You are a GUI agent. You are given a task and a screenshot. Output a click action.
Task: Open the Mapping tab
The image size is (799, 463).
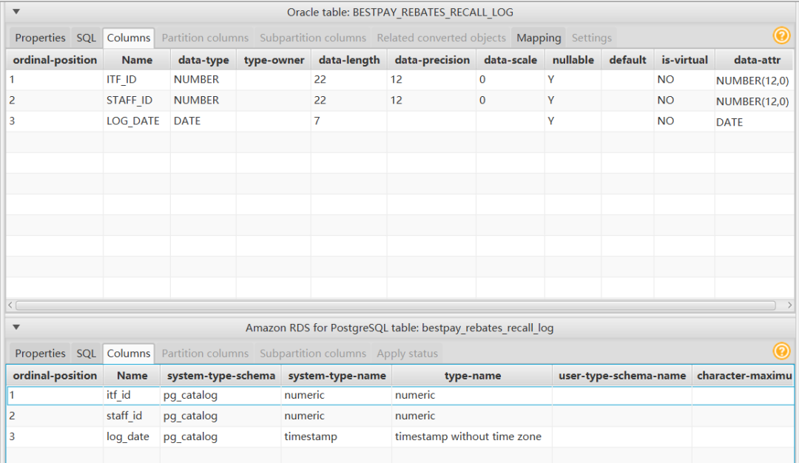point(539,38)
